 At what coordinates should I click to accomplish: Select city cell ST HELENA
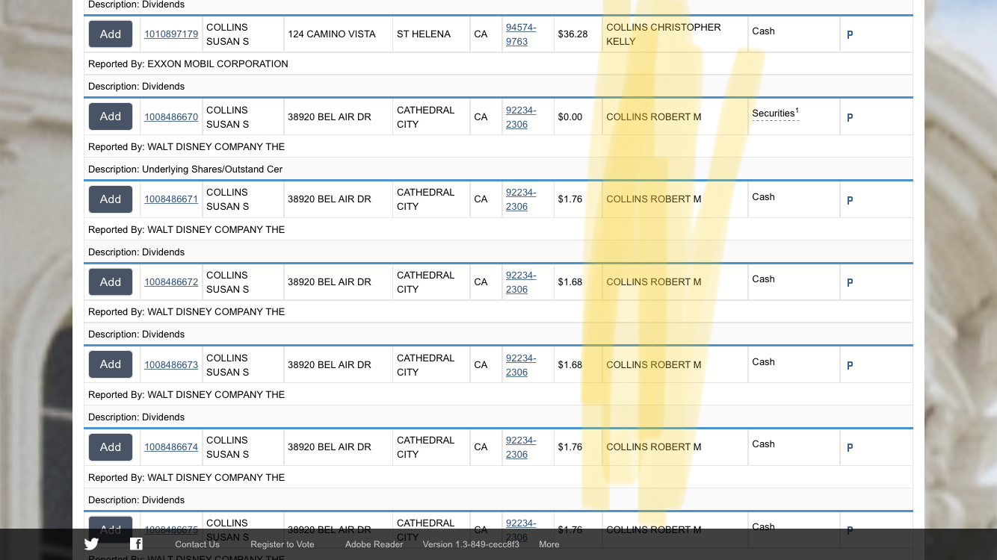point(424,34)
